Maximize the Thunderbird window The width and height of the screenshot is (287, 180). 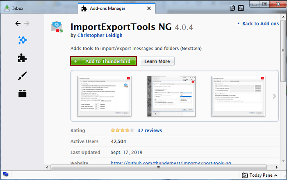pyautogui.click(x=264, y=4)
